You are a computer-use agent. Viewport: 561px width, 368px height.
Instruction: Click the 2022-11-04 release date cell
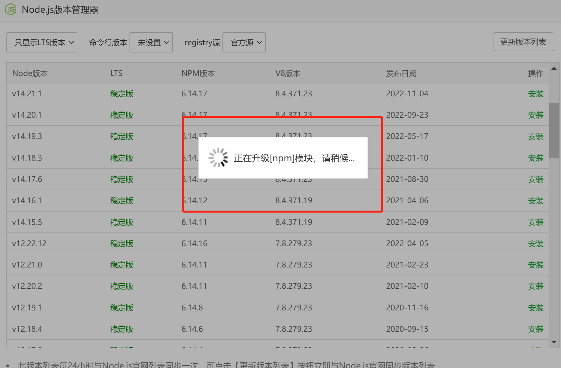tap(407, 94)
